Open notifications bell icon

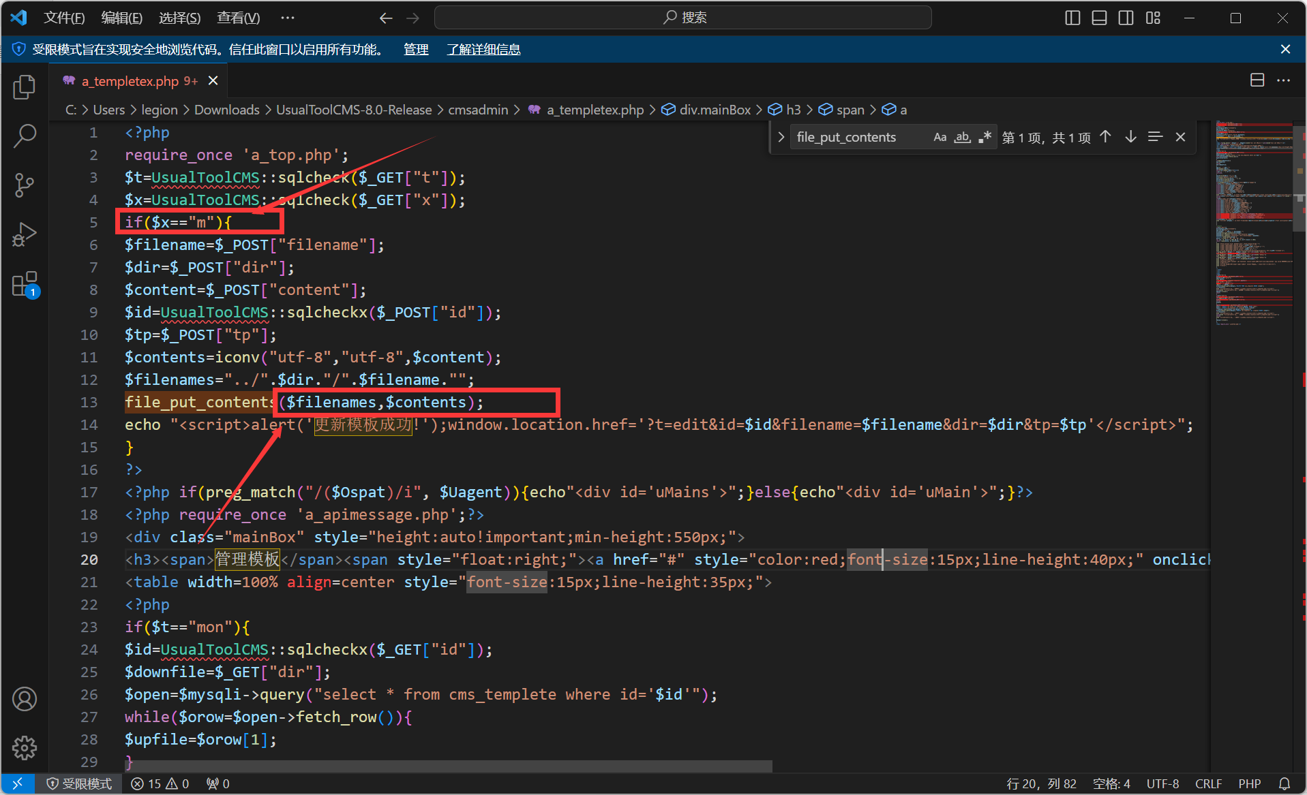(1285, 783)
